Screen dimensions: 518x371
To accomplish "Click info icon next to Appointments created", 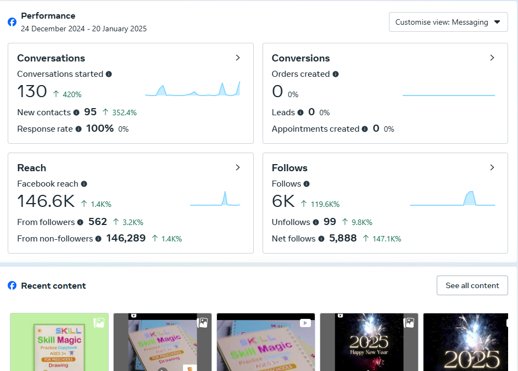I will coord(365,129).
